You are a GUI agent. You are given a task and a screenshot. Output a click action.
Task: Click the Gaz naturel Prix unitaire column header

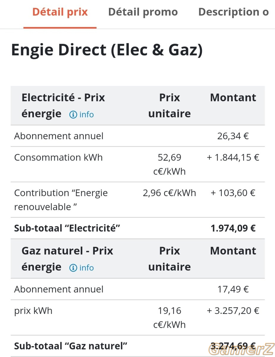point(170,259)
